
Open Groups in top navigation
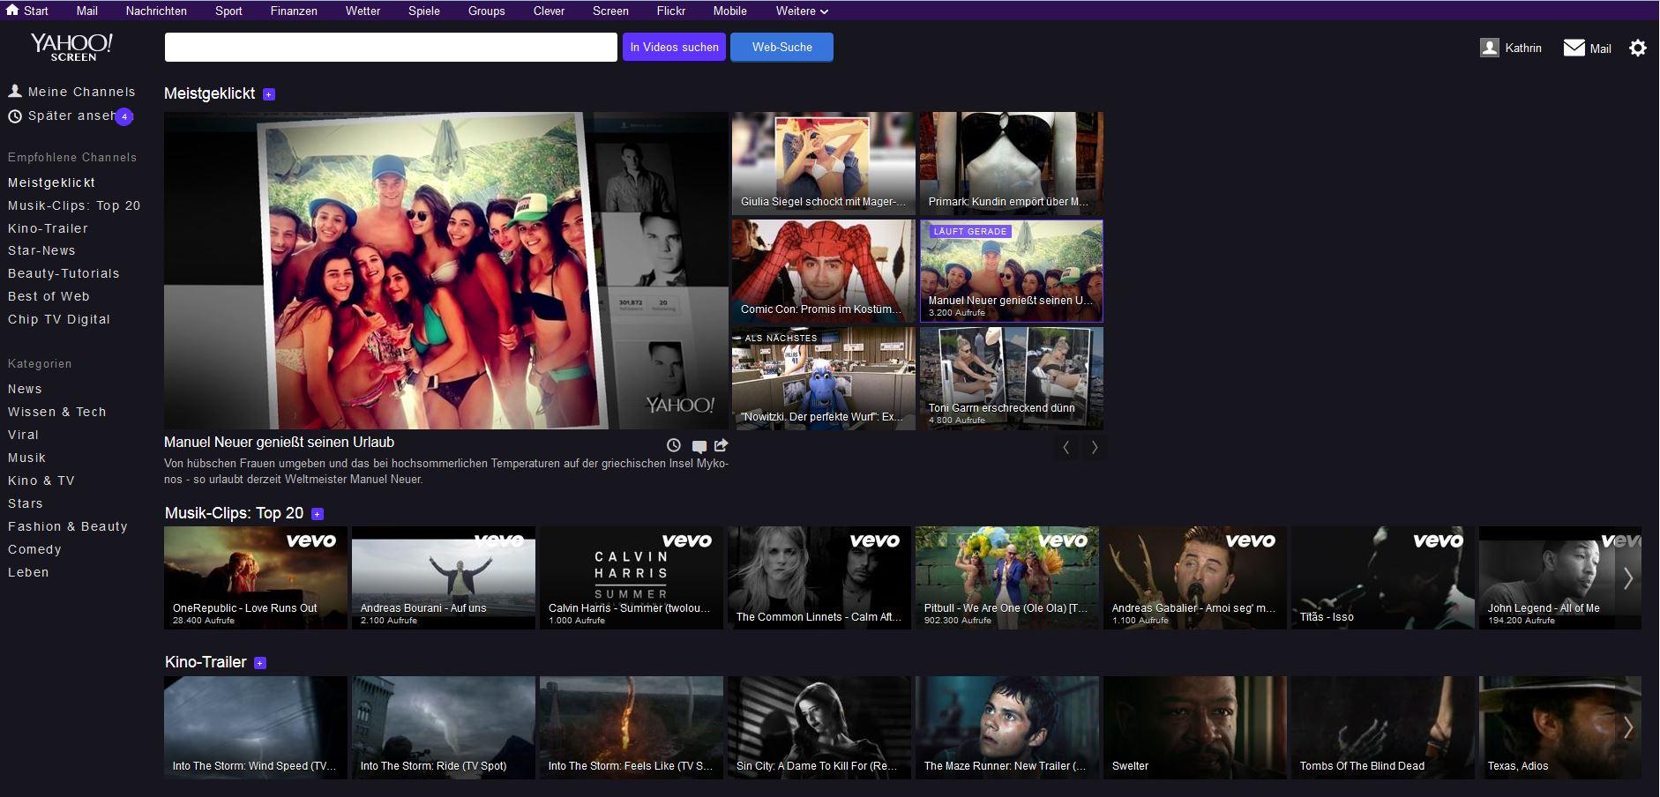click(x=487, y=11)
